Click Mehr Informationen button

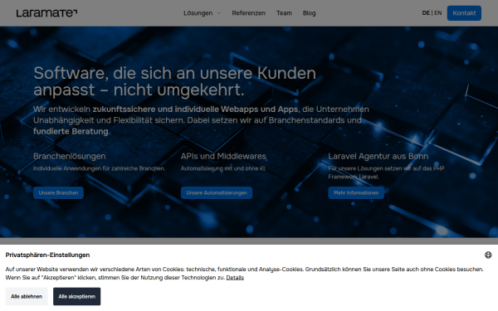tap(356, 192)
